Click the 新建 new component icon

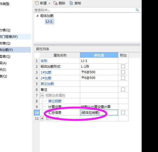pos(37,3)
